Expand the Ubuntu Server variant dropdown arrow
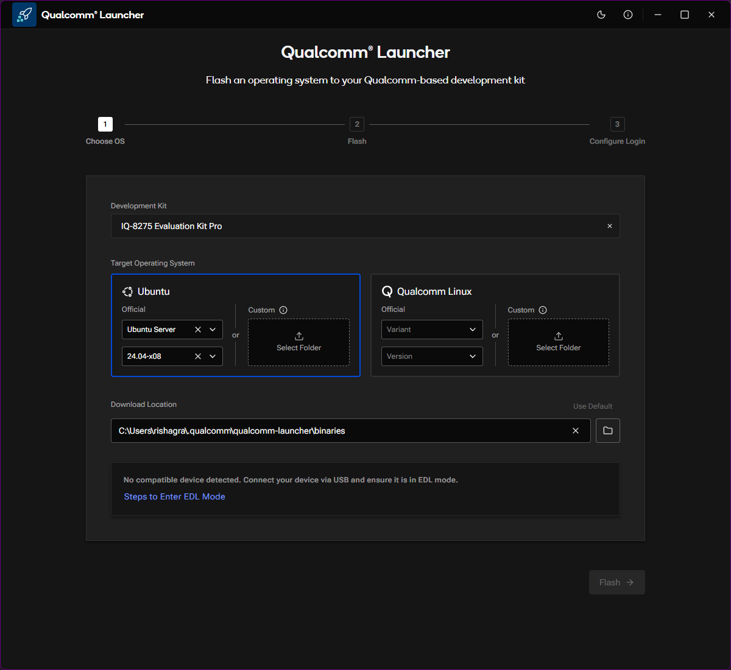The width and height of the screenshot is (731, 670). [x=213, y=330]
